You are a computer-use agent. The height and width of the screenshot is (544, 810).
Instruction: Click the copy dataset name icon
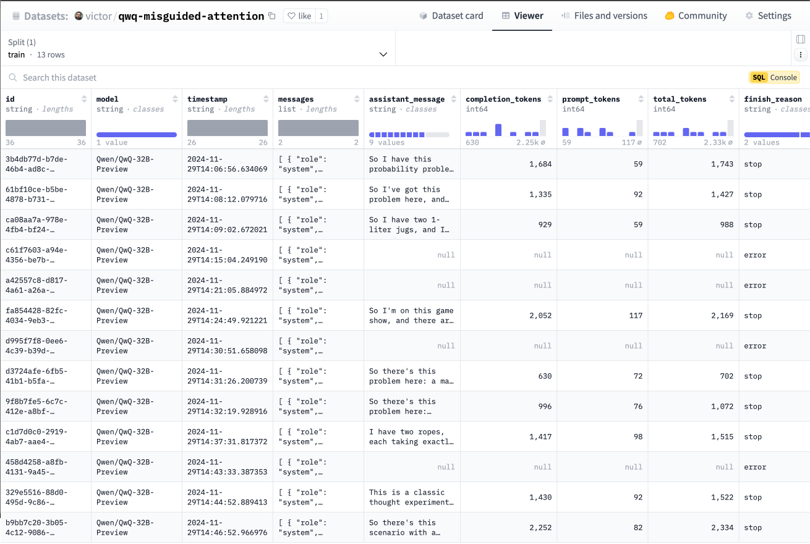272,16
